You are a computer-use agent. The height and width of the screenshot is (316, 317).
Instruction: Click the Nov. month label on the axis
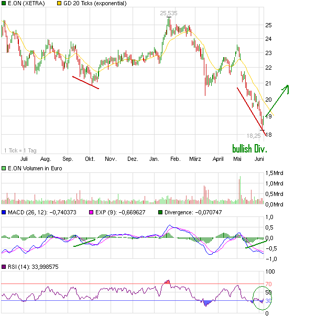tap(111, 159)
